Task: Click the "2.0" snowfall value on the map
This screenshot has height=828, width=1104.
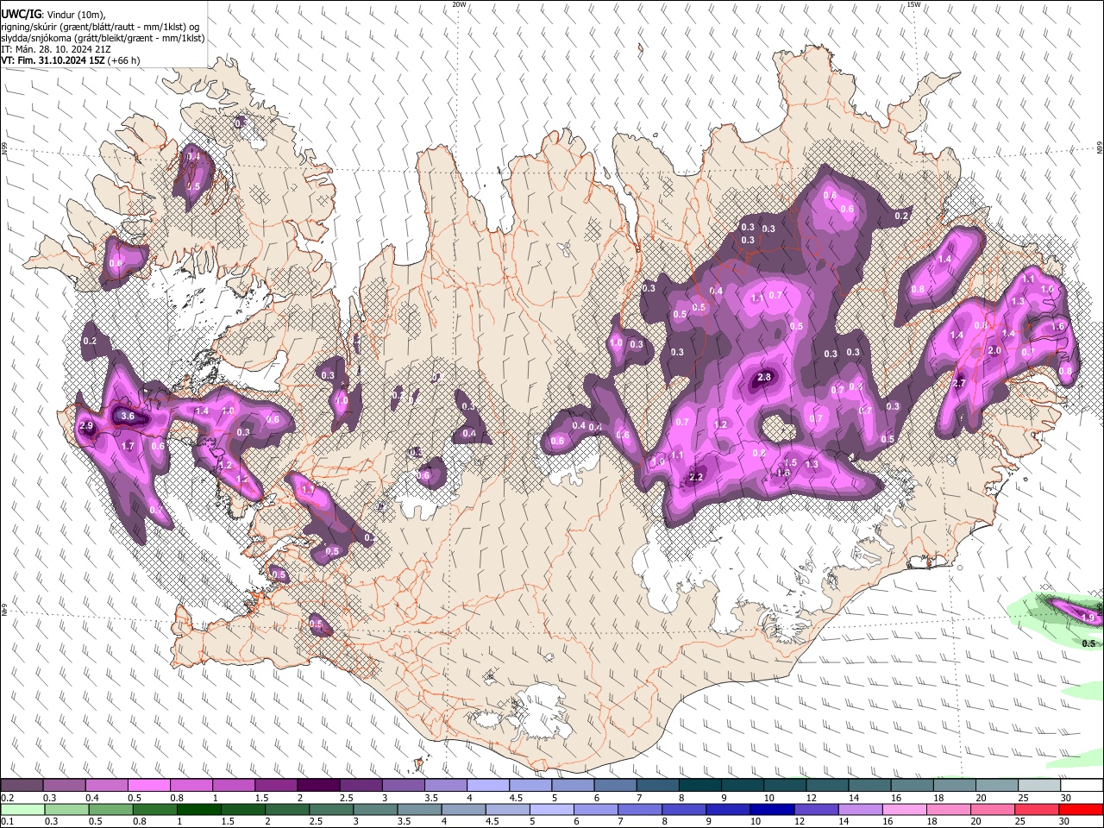Action: (994, 351)
